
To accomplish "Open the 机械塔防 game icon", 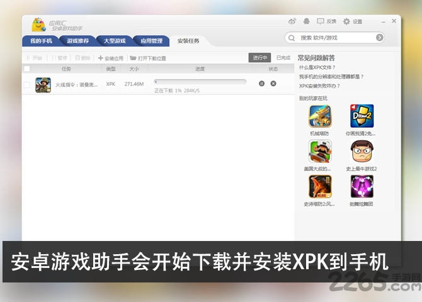I will coord(320,116).
